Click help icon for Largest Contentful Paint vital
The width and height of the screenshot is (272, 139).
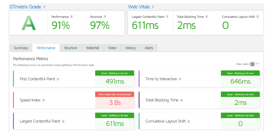click(x=167, y=17)
